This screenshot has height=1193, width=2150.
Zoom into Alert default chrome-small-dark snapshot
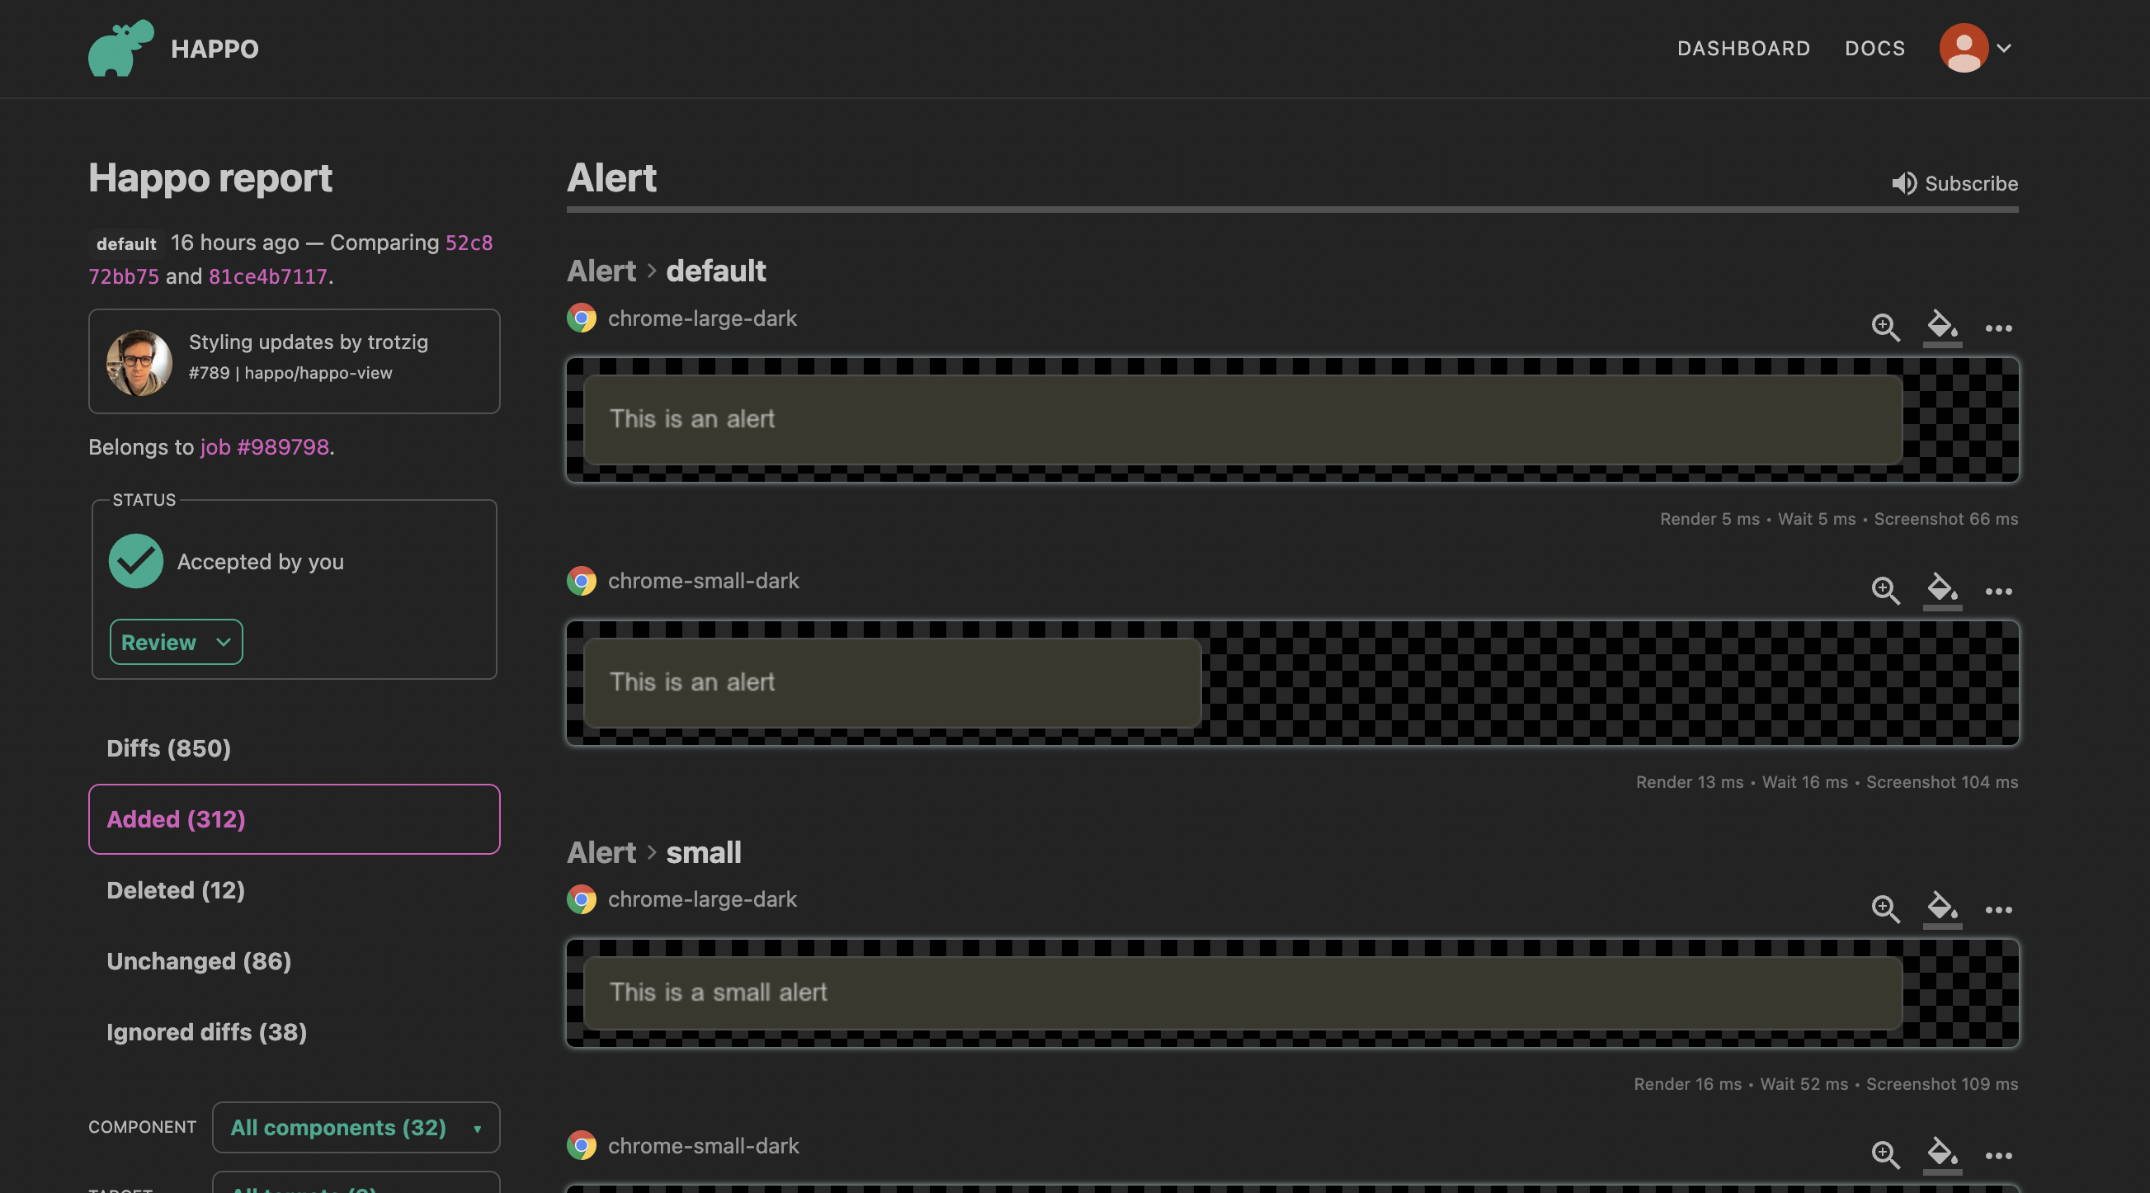click(x=1884, y=590)
